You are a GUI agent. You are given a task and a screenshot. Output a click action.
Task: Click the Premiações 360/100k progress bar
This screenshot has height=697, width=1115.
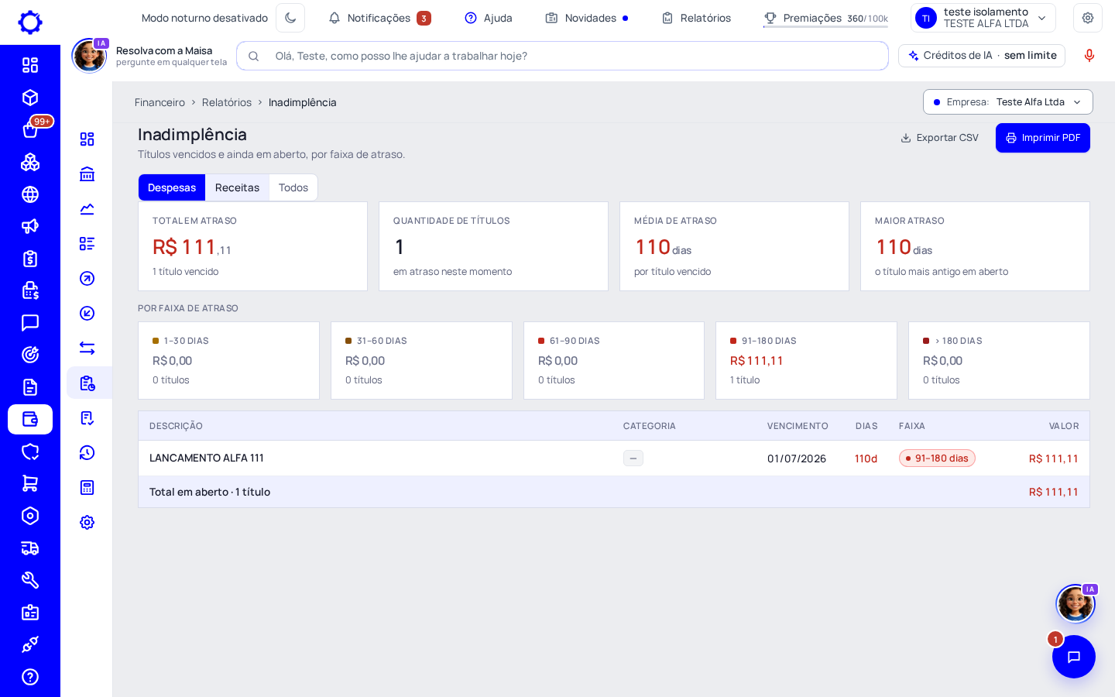coord(825,27)
